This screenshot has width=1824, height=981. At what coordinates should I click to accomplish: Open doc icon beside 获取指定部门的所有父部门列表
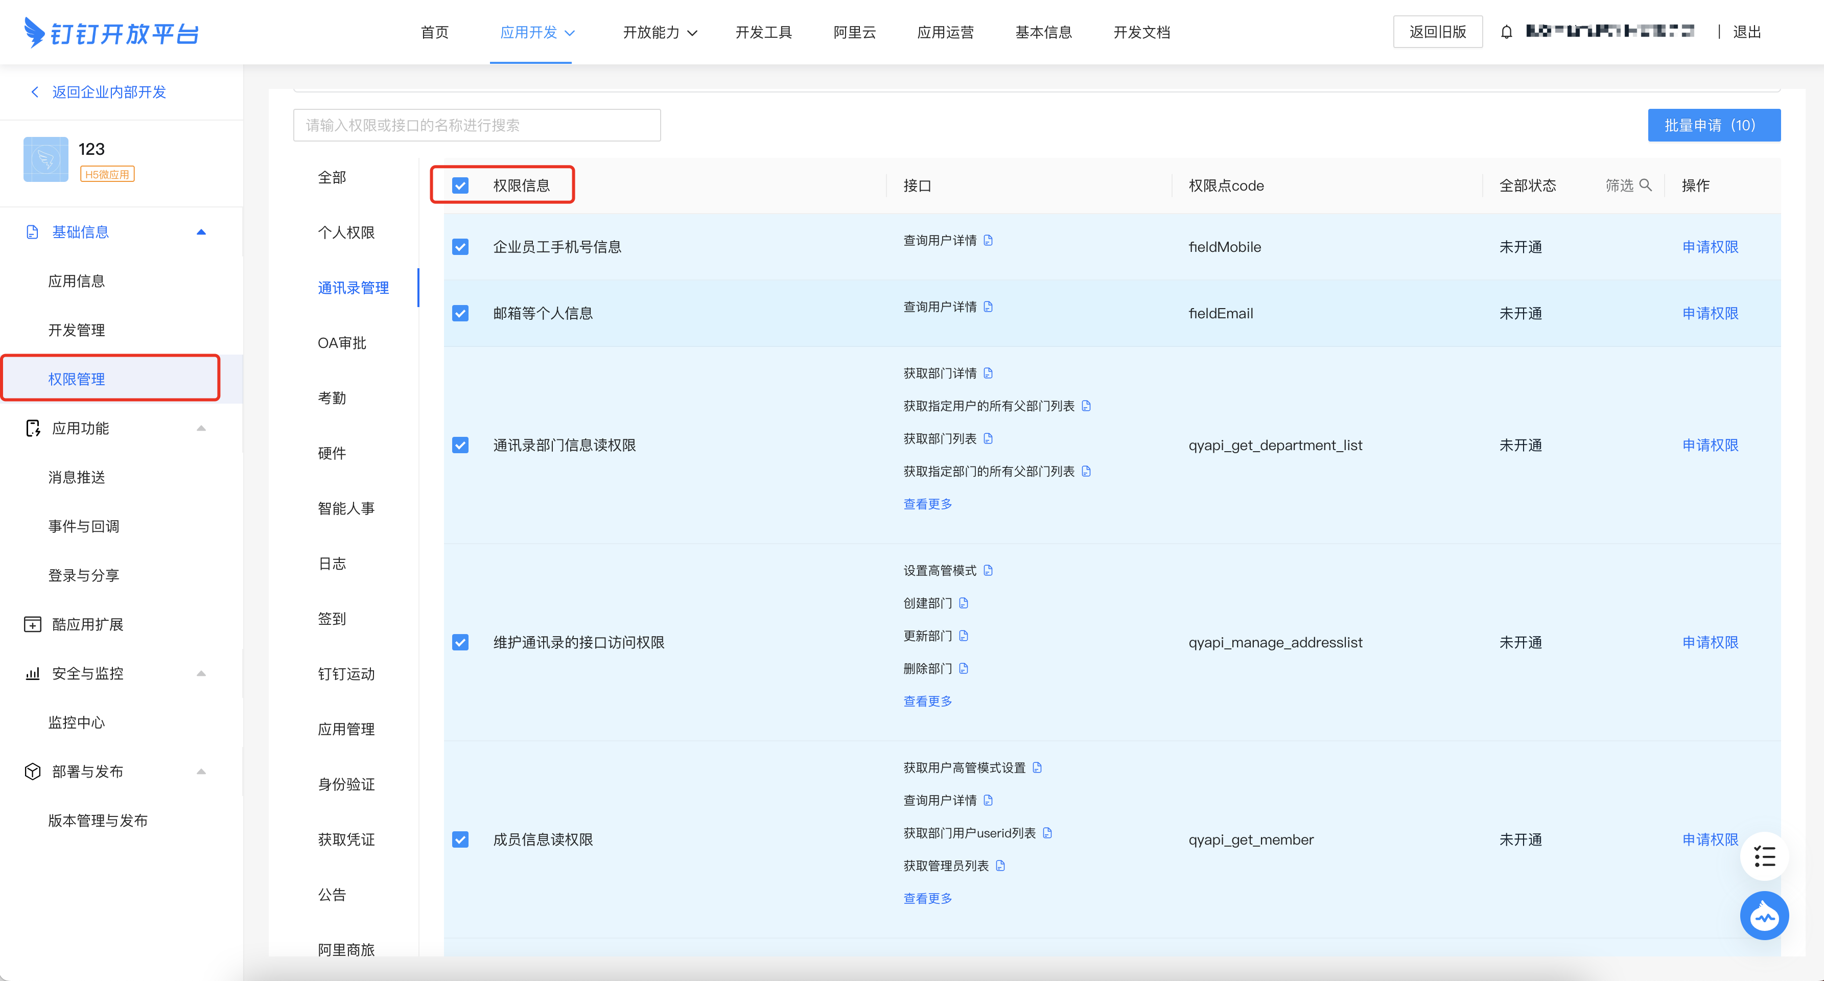[1086, 471]
